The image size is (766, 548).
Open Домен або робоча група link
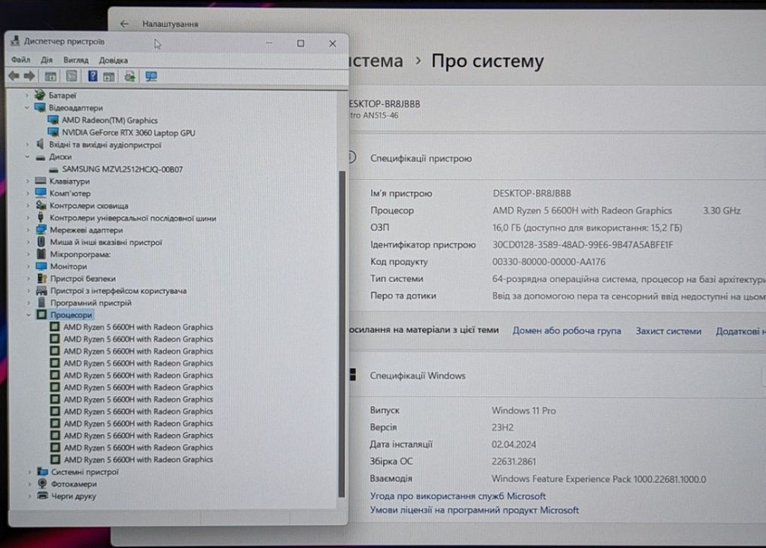pyautogui.click(x=566, y=331)
